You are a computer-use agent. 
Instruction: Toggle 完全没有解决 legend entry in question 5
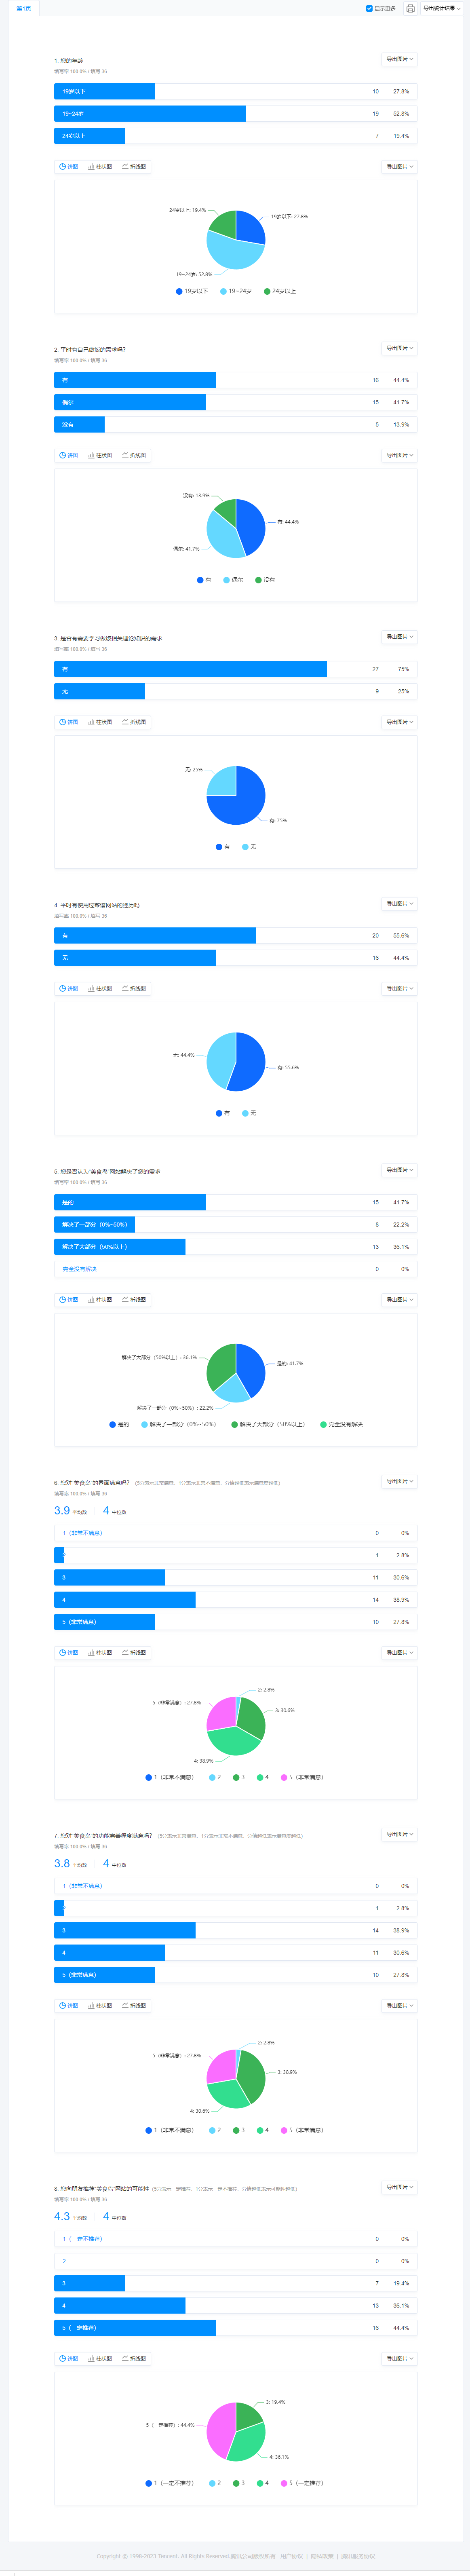pyautogui.click(x=342, y=1424)
